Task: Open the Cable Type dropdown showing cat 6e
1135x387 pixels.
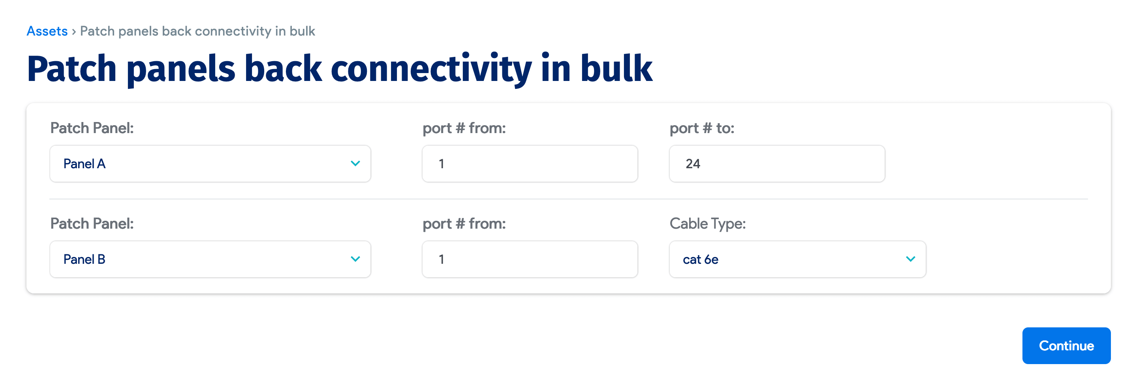Action: point(797,259)
